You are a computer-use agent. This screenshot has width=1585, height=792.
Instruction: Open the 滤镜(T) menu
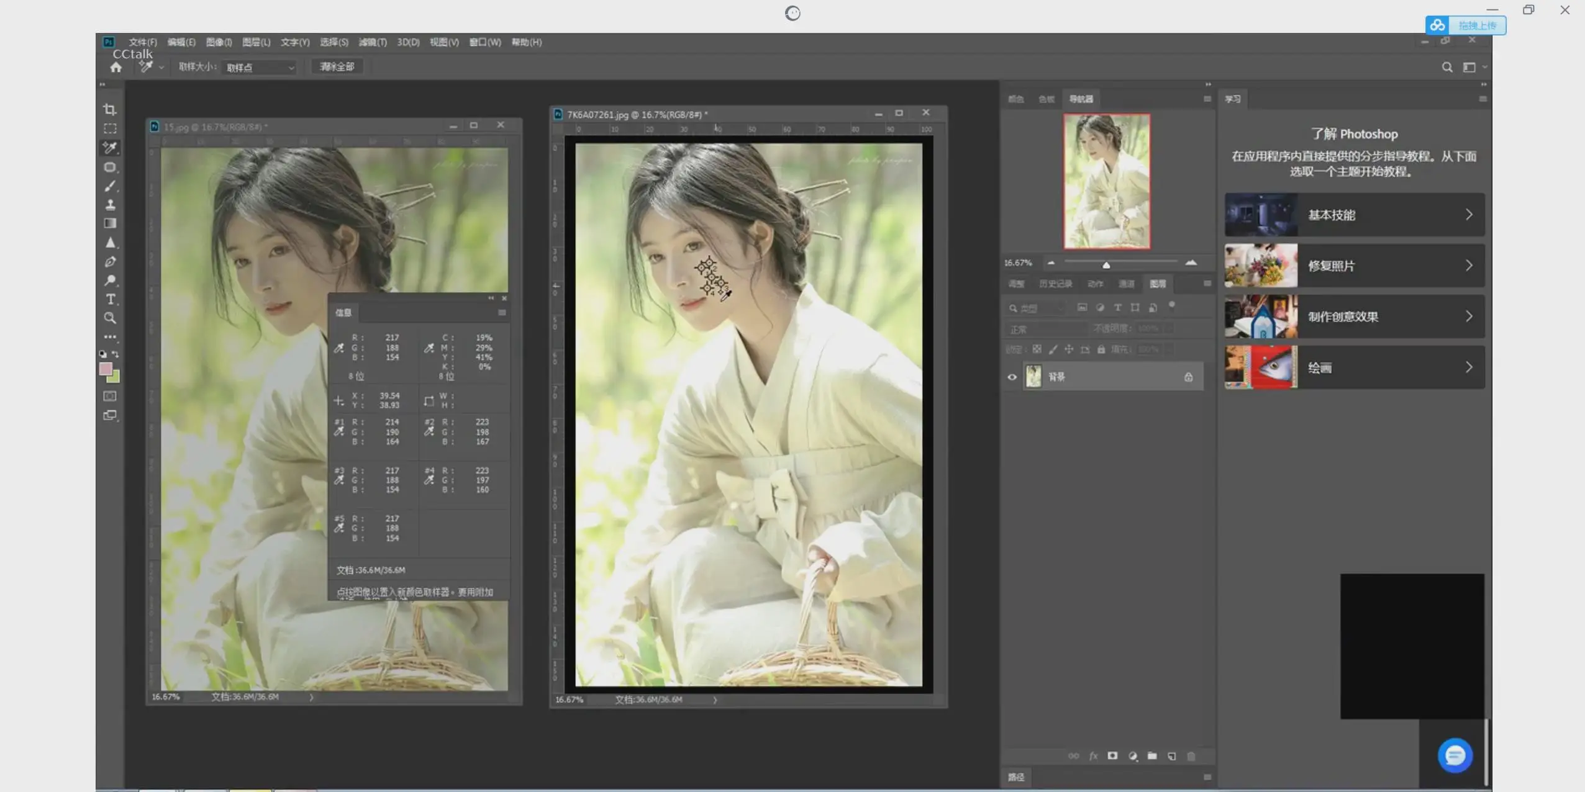373,42
